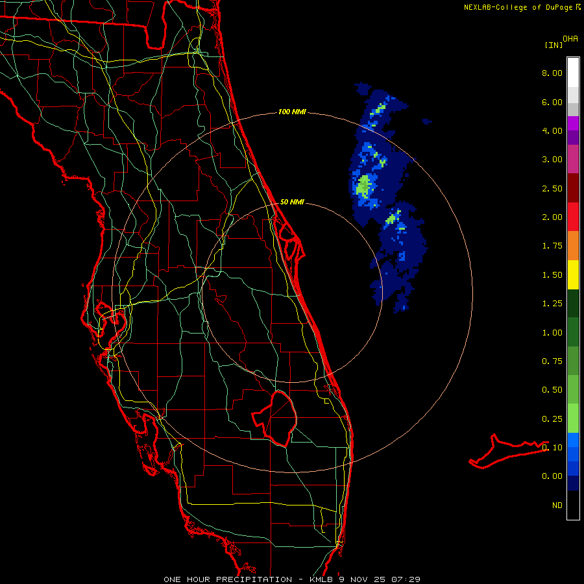Click the 50 NMI range ring label
Viewport: 584px width, 584px height.
coord(292,202)
